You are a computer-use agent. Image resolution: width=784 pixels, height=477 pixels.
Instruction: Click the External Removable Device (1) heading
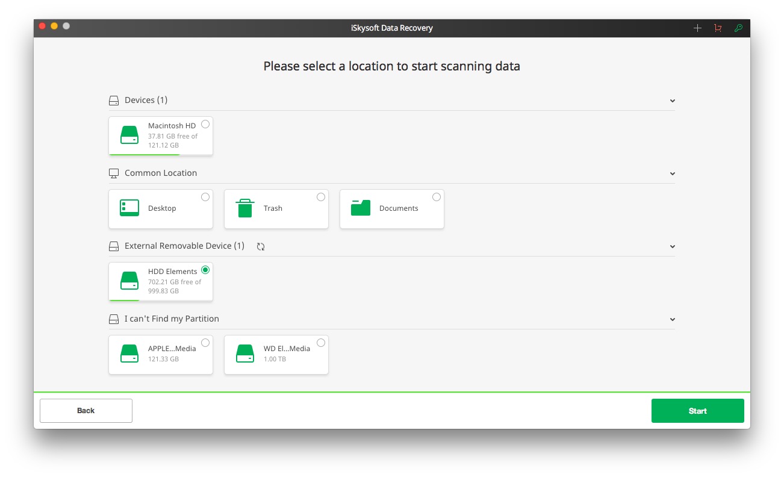click(184, 246)
